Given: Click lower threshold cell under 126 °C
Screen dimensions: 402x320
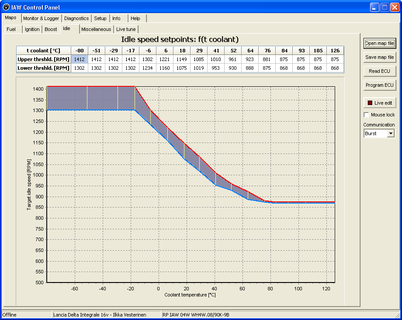Looking at the screenshot, I should (x=335, y=68).
